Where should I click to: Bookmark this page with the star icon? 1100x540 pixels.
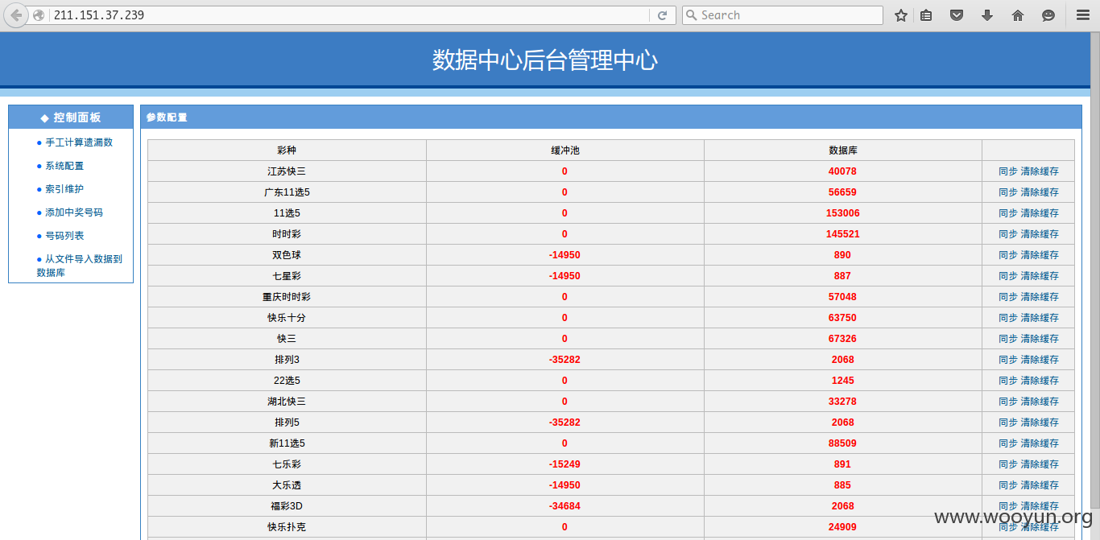[901, 15]
